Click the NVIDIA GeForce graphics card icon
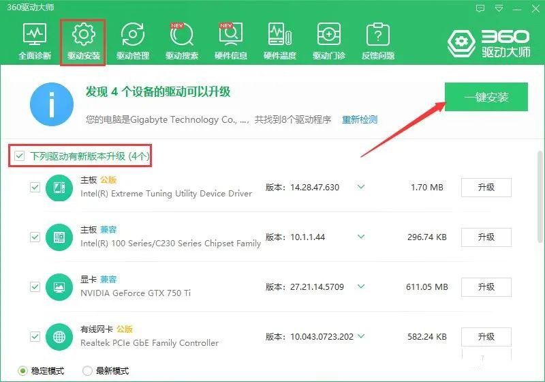 pyautogui.click(x=59, y=287)
